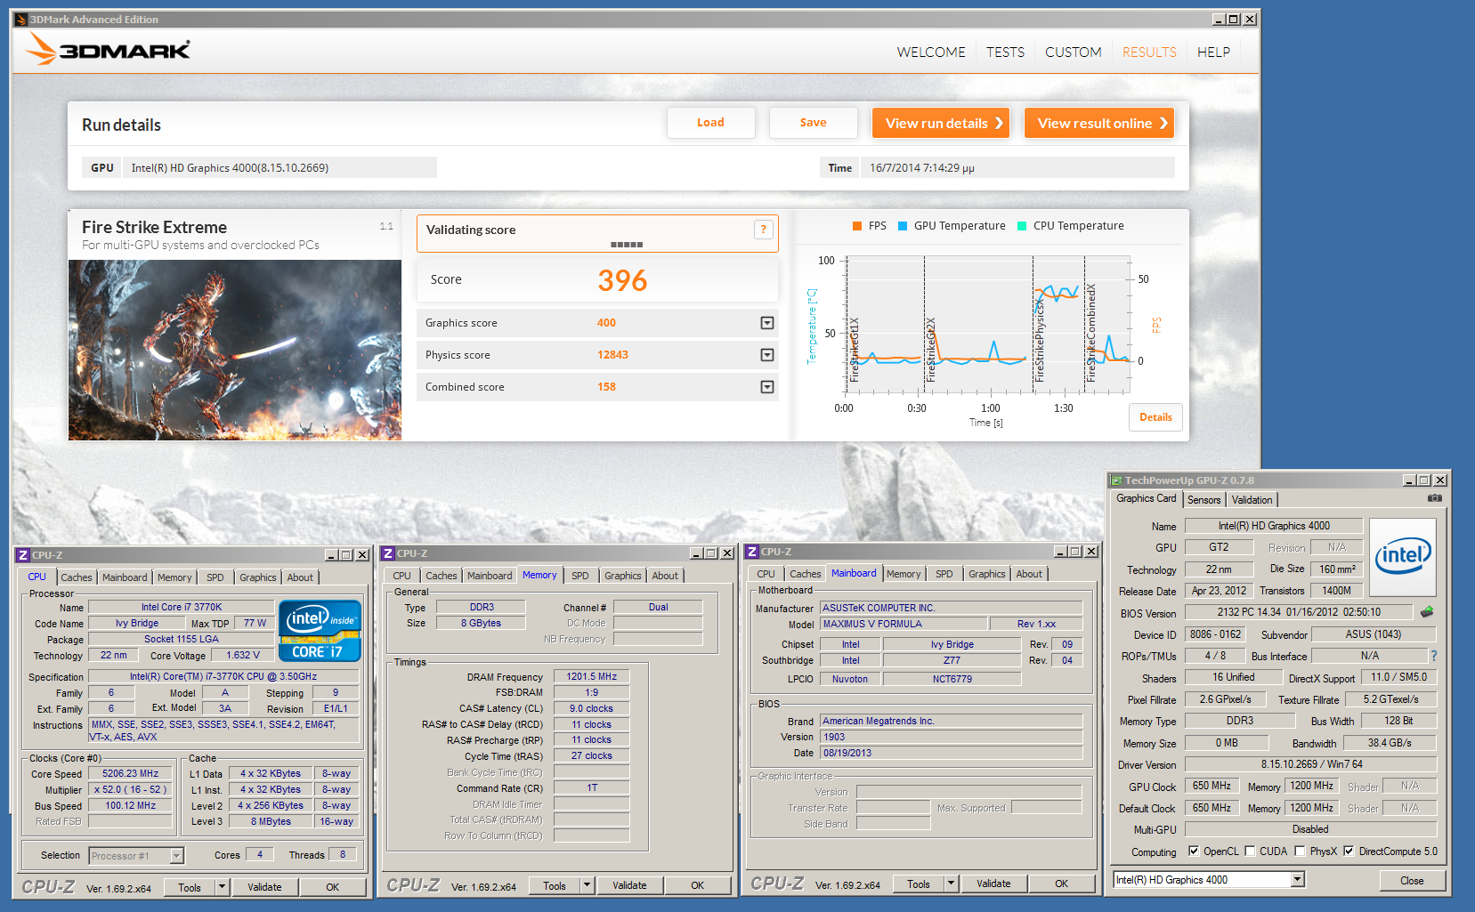Minimize the GPU-Z window

(x=1409, y=480)
